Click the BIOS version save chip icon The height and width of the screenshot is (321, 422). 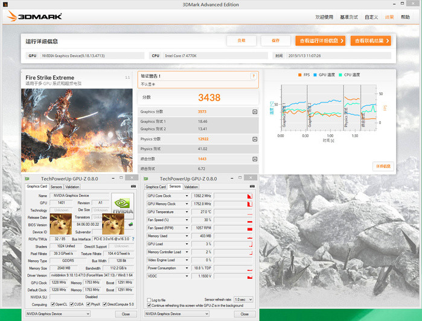131,225
